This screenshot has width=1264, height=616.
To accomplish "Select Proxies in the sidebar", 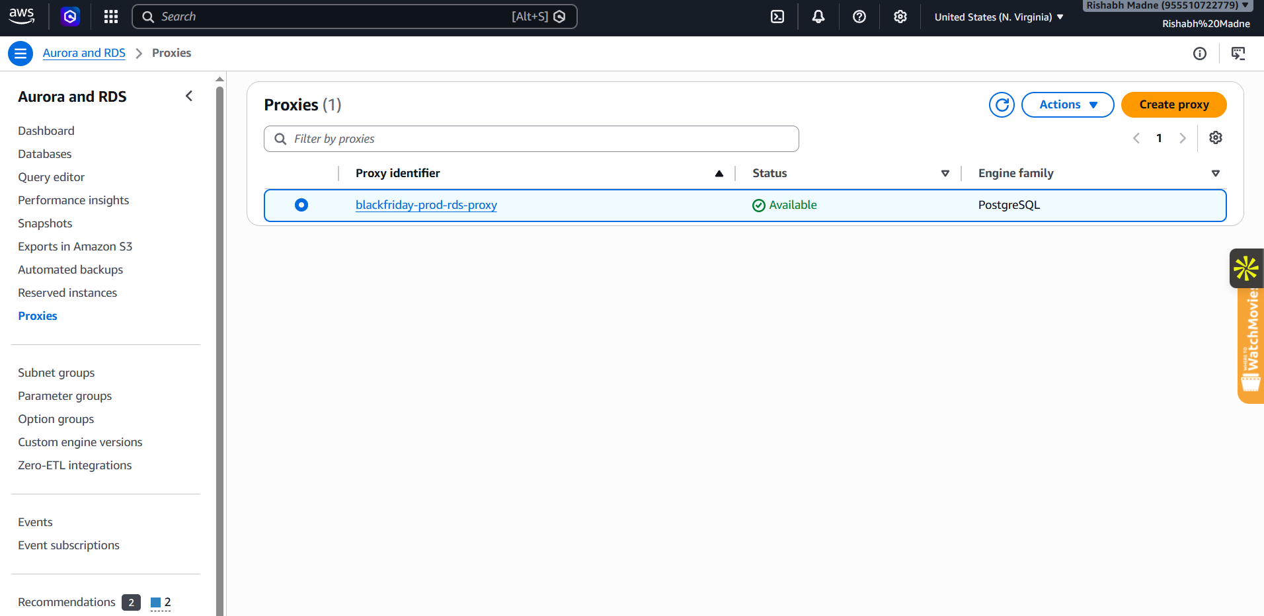I will coord(38,316).
